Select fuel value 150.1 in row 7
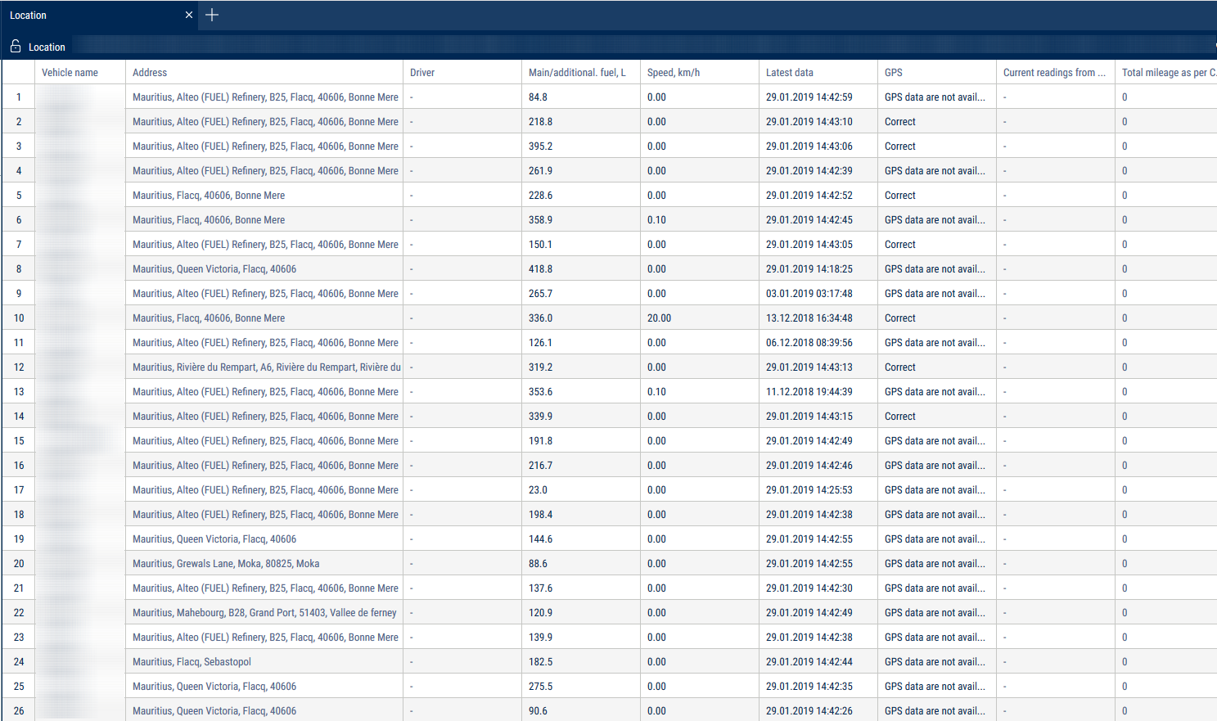The width and height of the screenshot is (1217, 721). click(x=540, y=245)
